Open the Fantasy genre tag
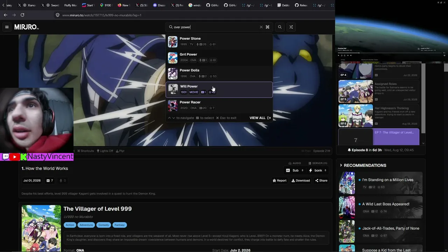 (119, 225)
